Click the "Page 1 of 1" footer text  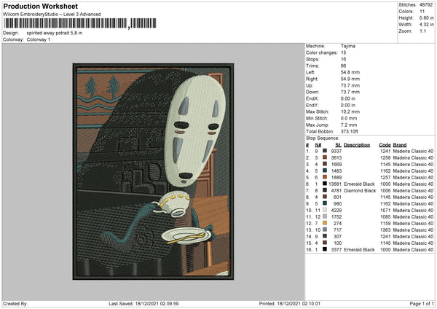click(x=422, y=303)
